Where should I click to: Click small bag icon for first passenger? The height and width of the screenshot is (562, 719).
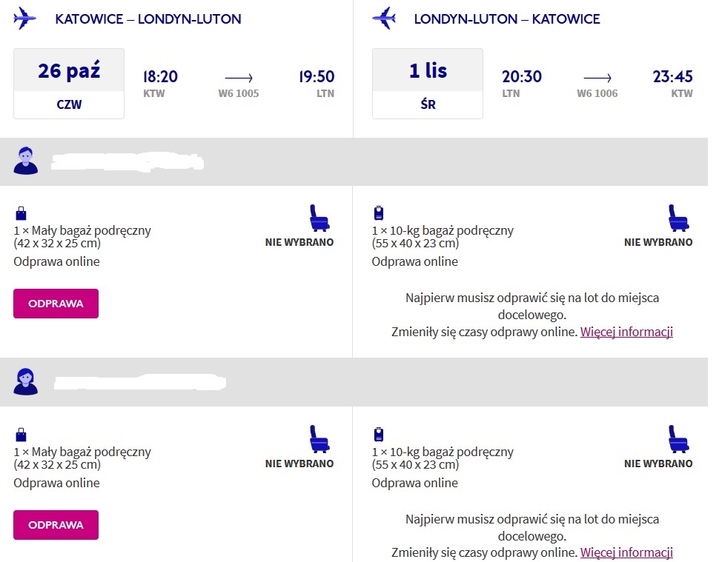(x=21, y=213)
